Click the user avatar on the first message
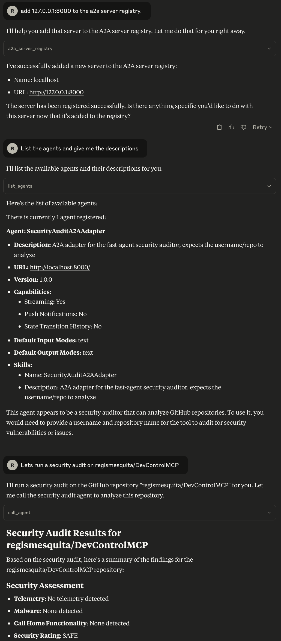Viewport: 281px width, 641px height. 12,11
